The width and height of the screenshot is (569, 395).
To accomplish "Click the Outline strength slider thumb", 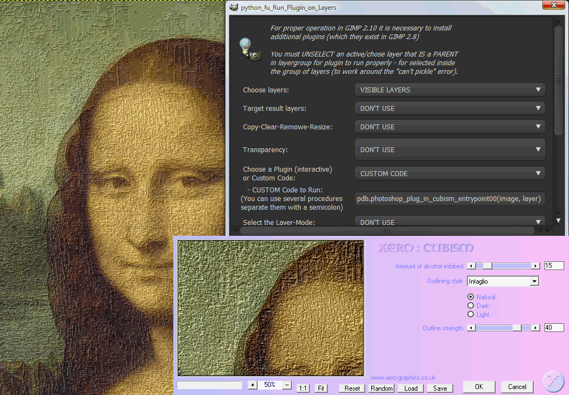I will click(x=517, y=328).
